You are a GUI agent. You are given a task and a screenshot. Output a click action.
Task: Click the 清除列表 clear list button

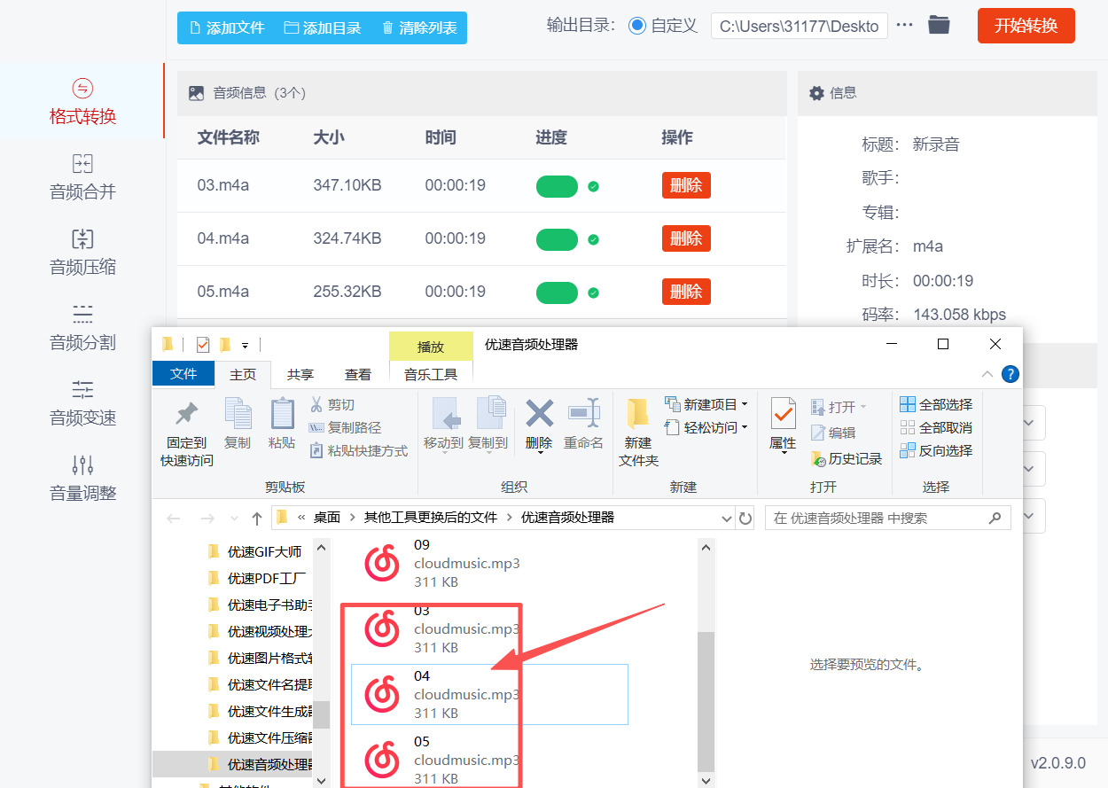click(419, 28)
